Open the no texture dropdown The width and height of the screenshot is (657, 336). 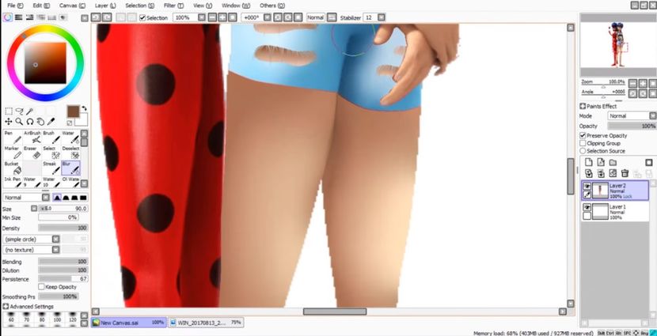[x=55, y=250]
